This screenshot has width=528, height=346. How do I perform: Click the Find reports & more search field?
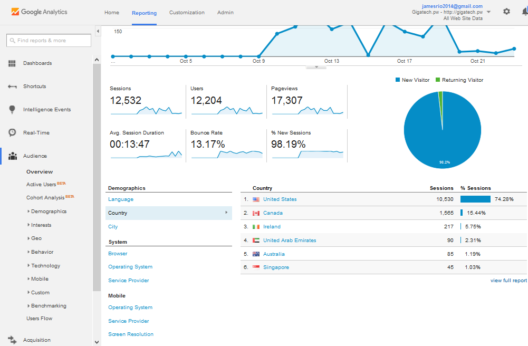coord(49,41)
